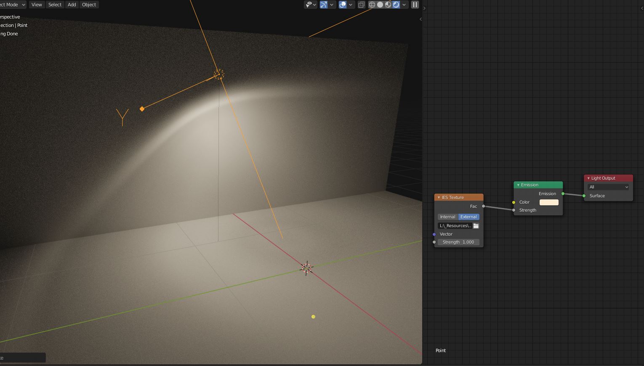Open the selectability and visibility eye icon
Image resolution: width=644 pixels, height=366 pixels.
(309, 5)
